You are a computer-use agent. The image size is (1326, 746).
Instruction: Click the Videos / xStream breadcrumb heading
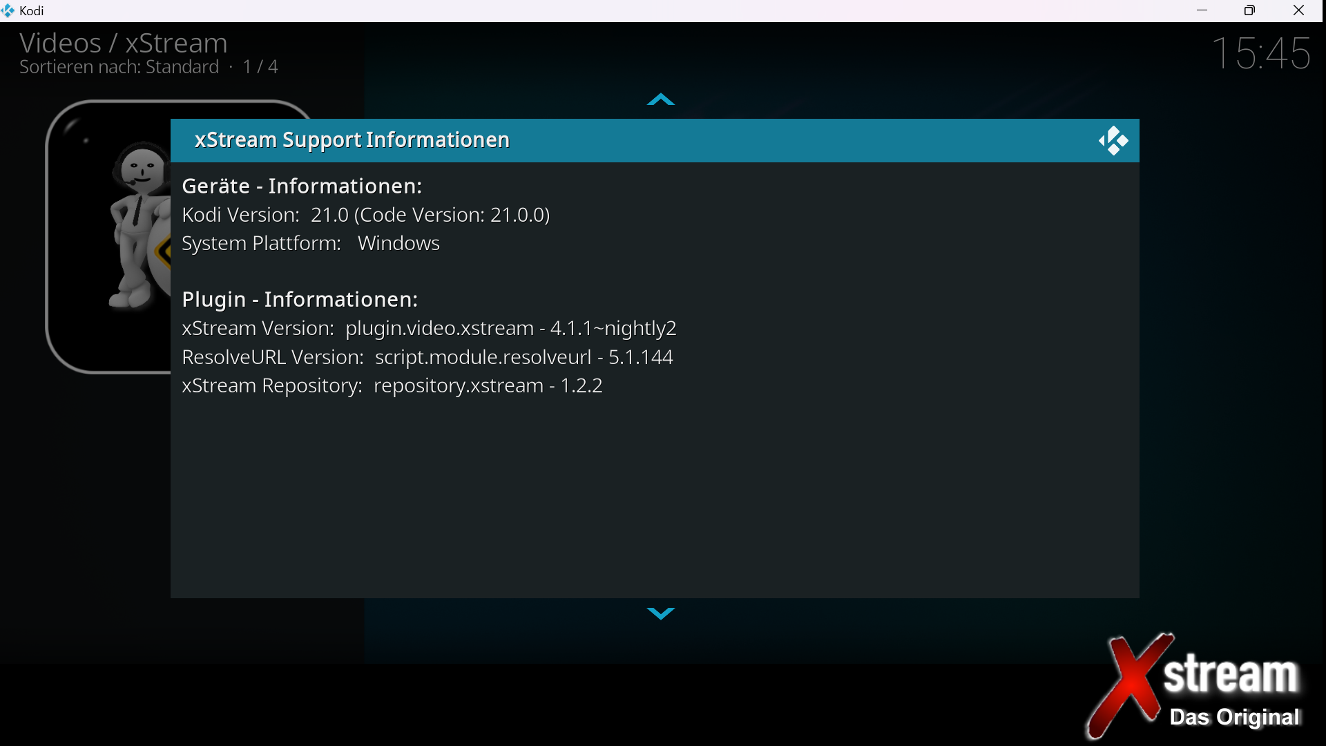124,44
